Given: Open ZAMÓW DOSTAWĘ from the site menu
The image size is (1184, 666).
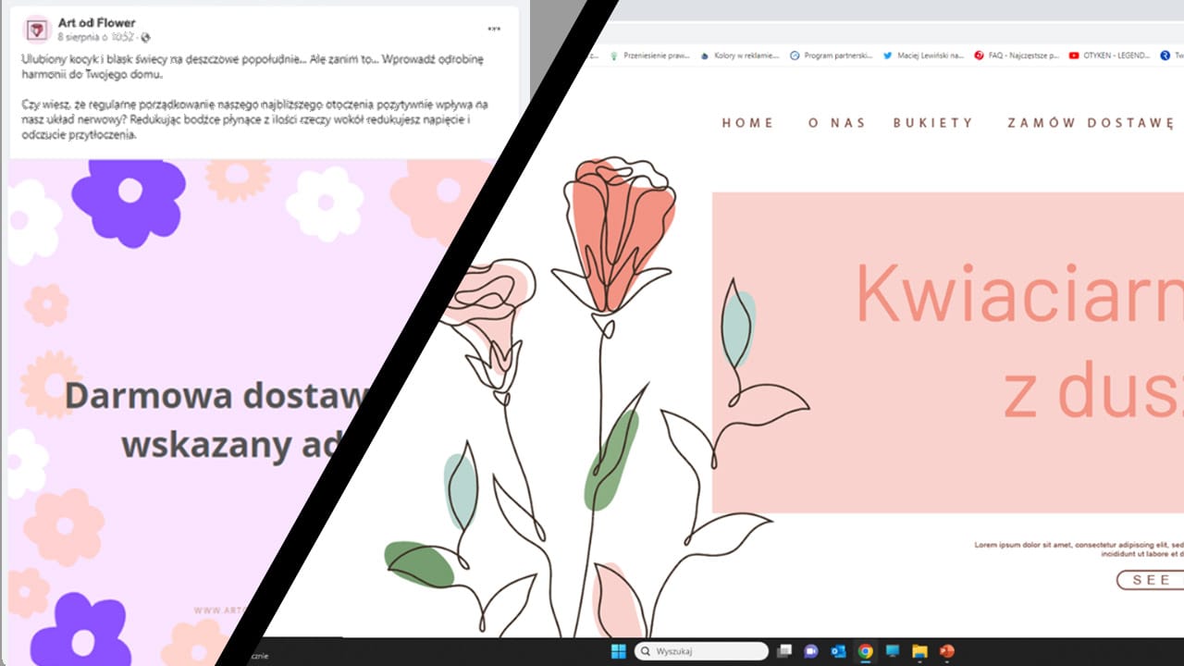Looking at the screenshot, I should 1090,123.
